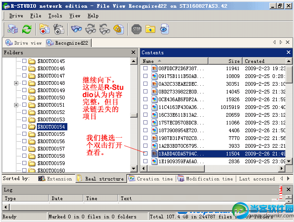Viewport: 294px width, 222px height.
Task: Open the Help menu
Action: point(93,16)
